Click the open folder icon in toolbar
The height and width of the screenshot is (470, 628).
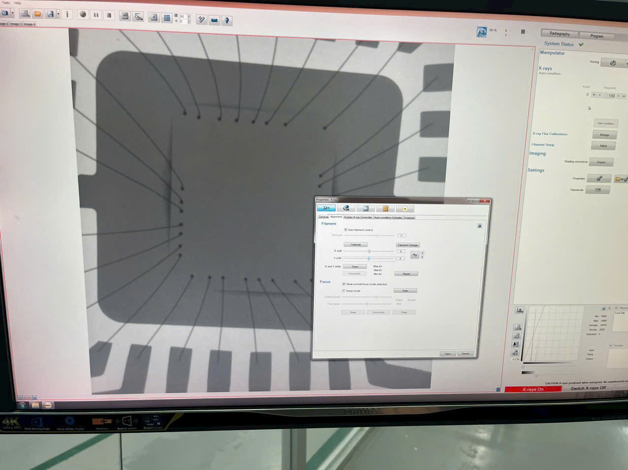point(37,14)
